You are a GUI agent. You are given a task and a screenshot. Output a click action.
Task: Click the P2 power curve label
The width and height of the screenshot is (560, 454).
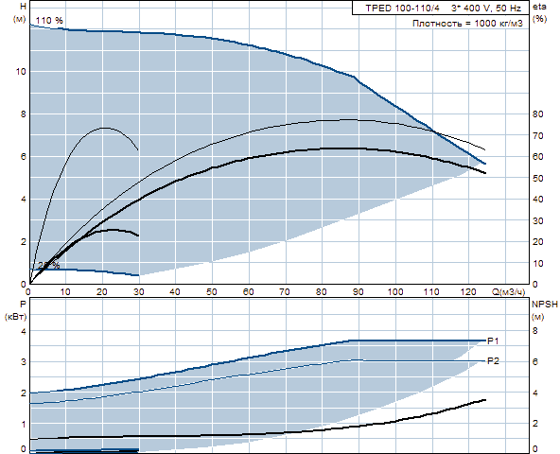tap(493, 361)
